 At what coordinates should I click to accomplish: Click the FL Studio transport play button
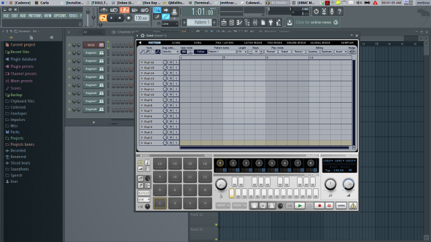coord(111,18)
